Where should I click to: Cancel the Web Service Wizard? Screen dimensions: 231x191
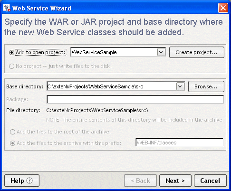click(210, 181)
